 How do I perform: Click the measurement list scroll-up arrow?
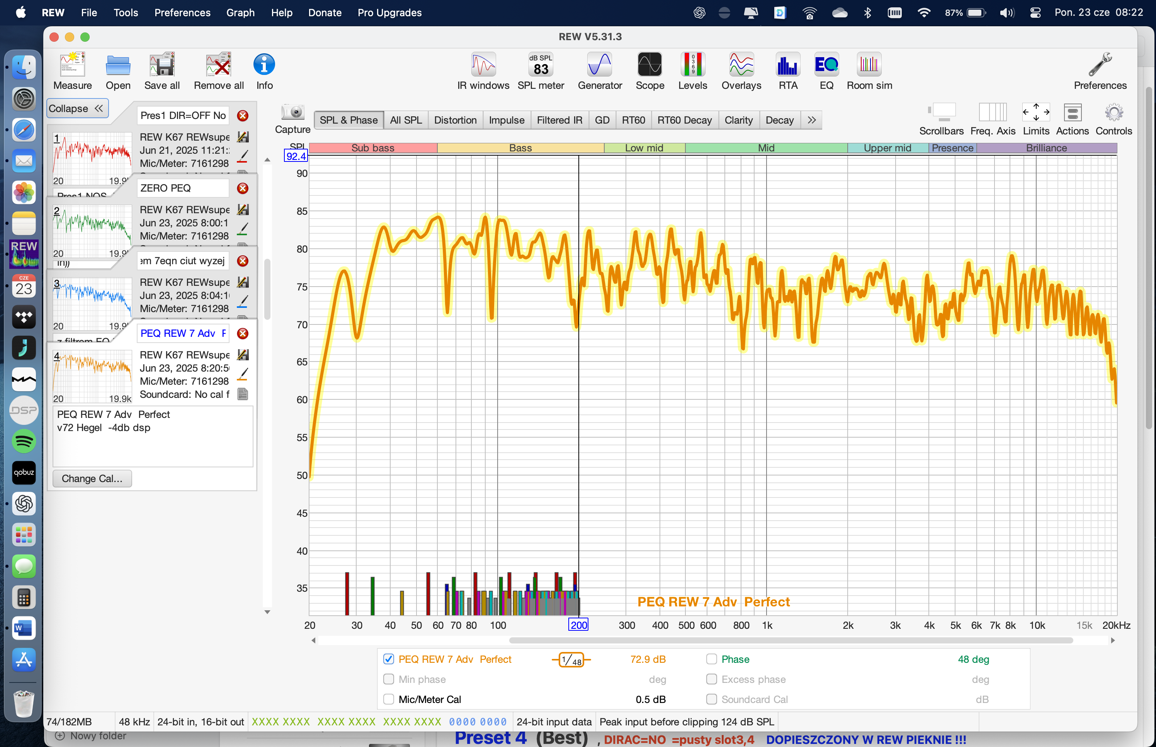pos(267,160)
